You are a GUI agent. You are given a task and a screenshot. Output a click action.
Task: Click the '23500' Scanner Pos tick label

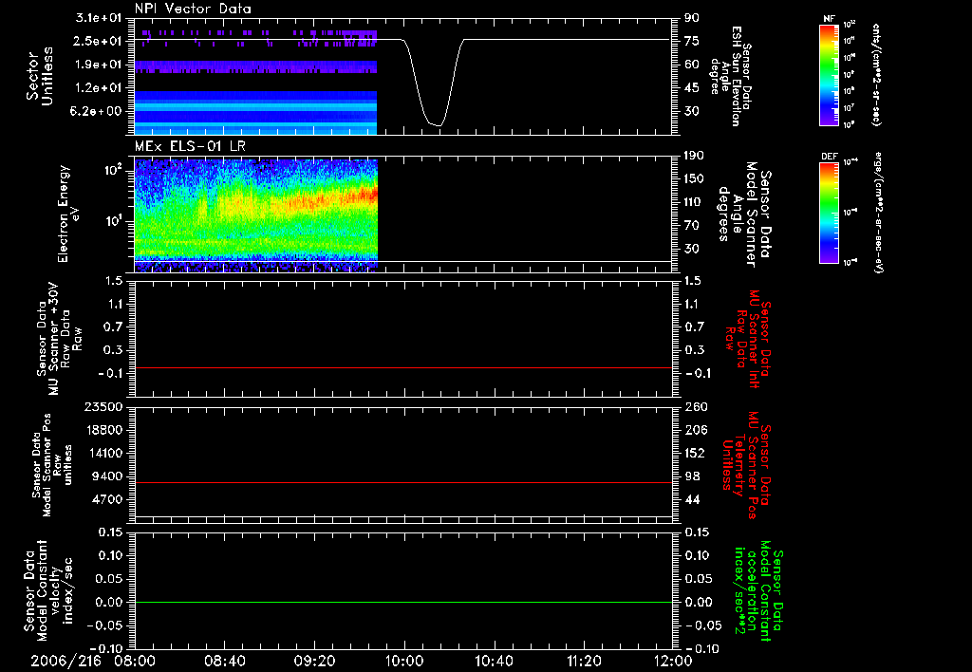click(103, 407)
